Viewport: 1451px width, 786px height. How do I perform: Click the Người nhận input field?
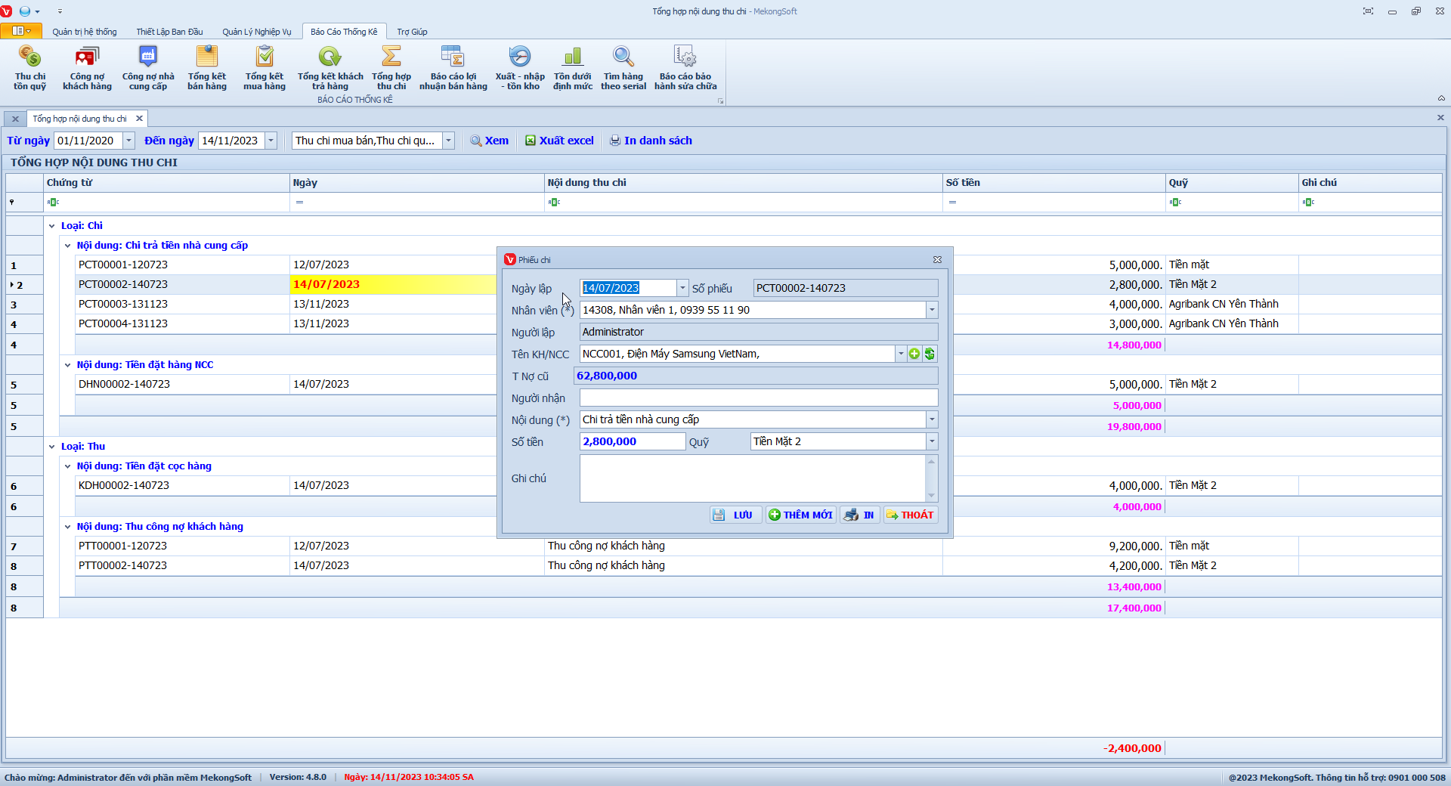tap(758, 398)
